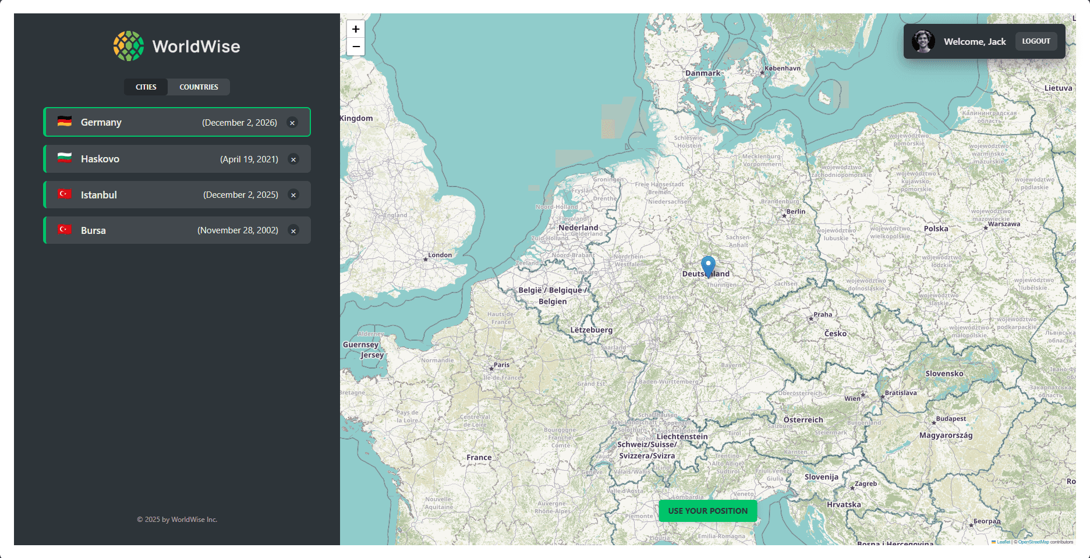The width and height of the screenshot is (1090, 558).
Task: Delete the Germany entry
Action: pyautogui.click(x=293, y=122)
